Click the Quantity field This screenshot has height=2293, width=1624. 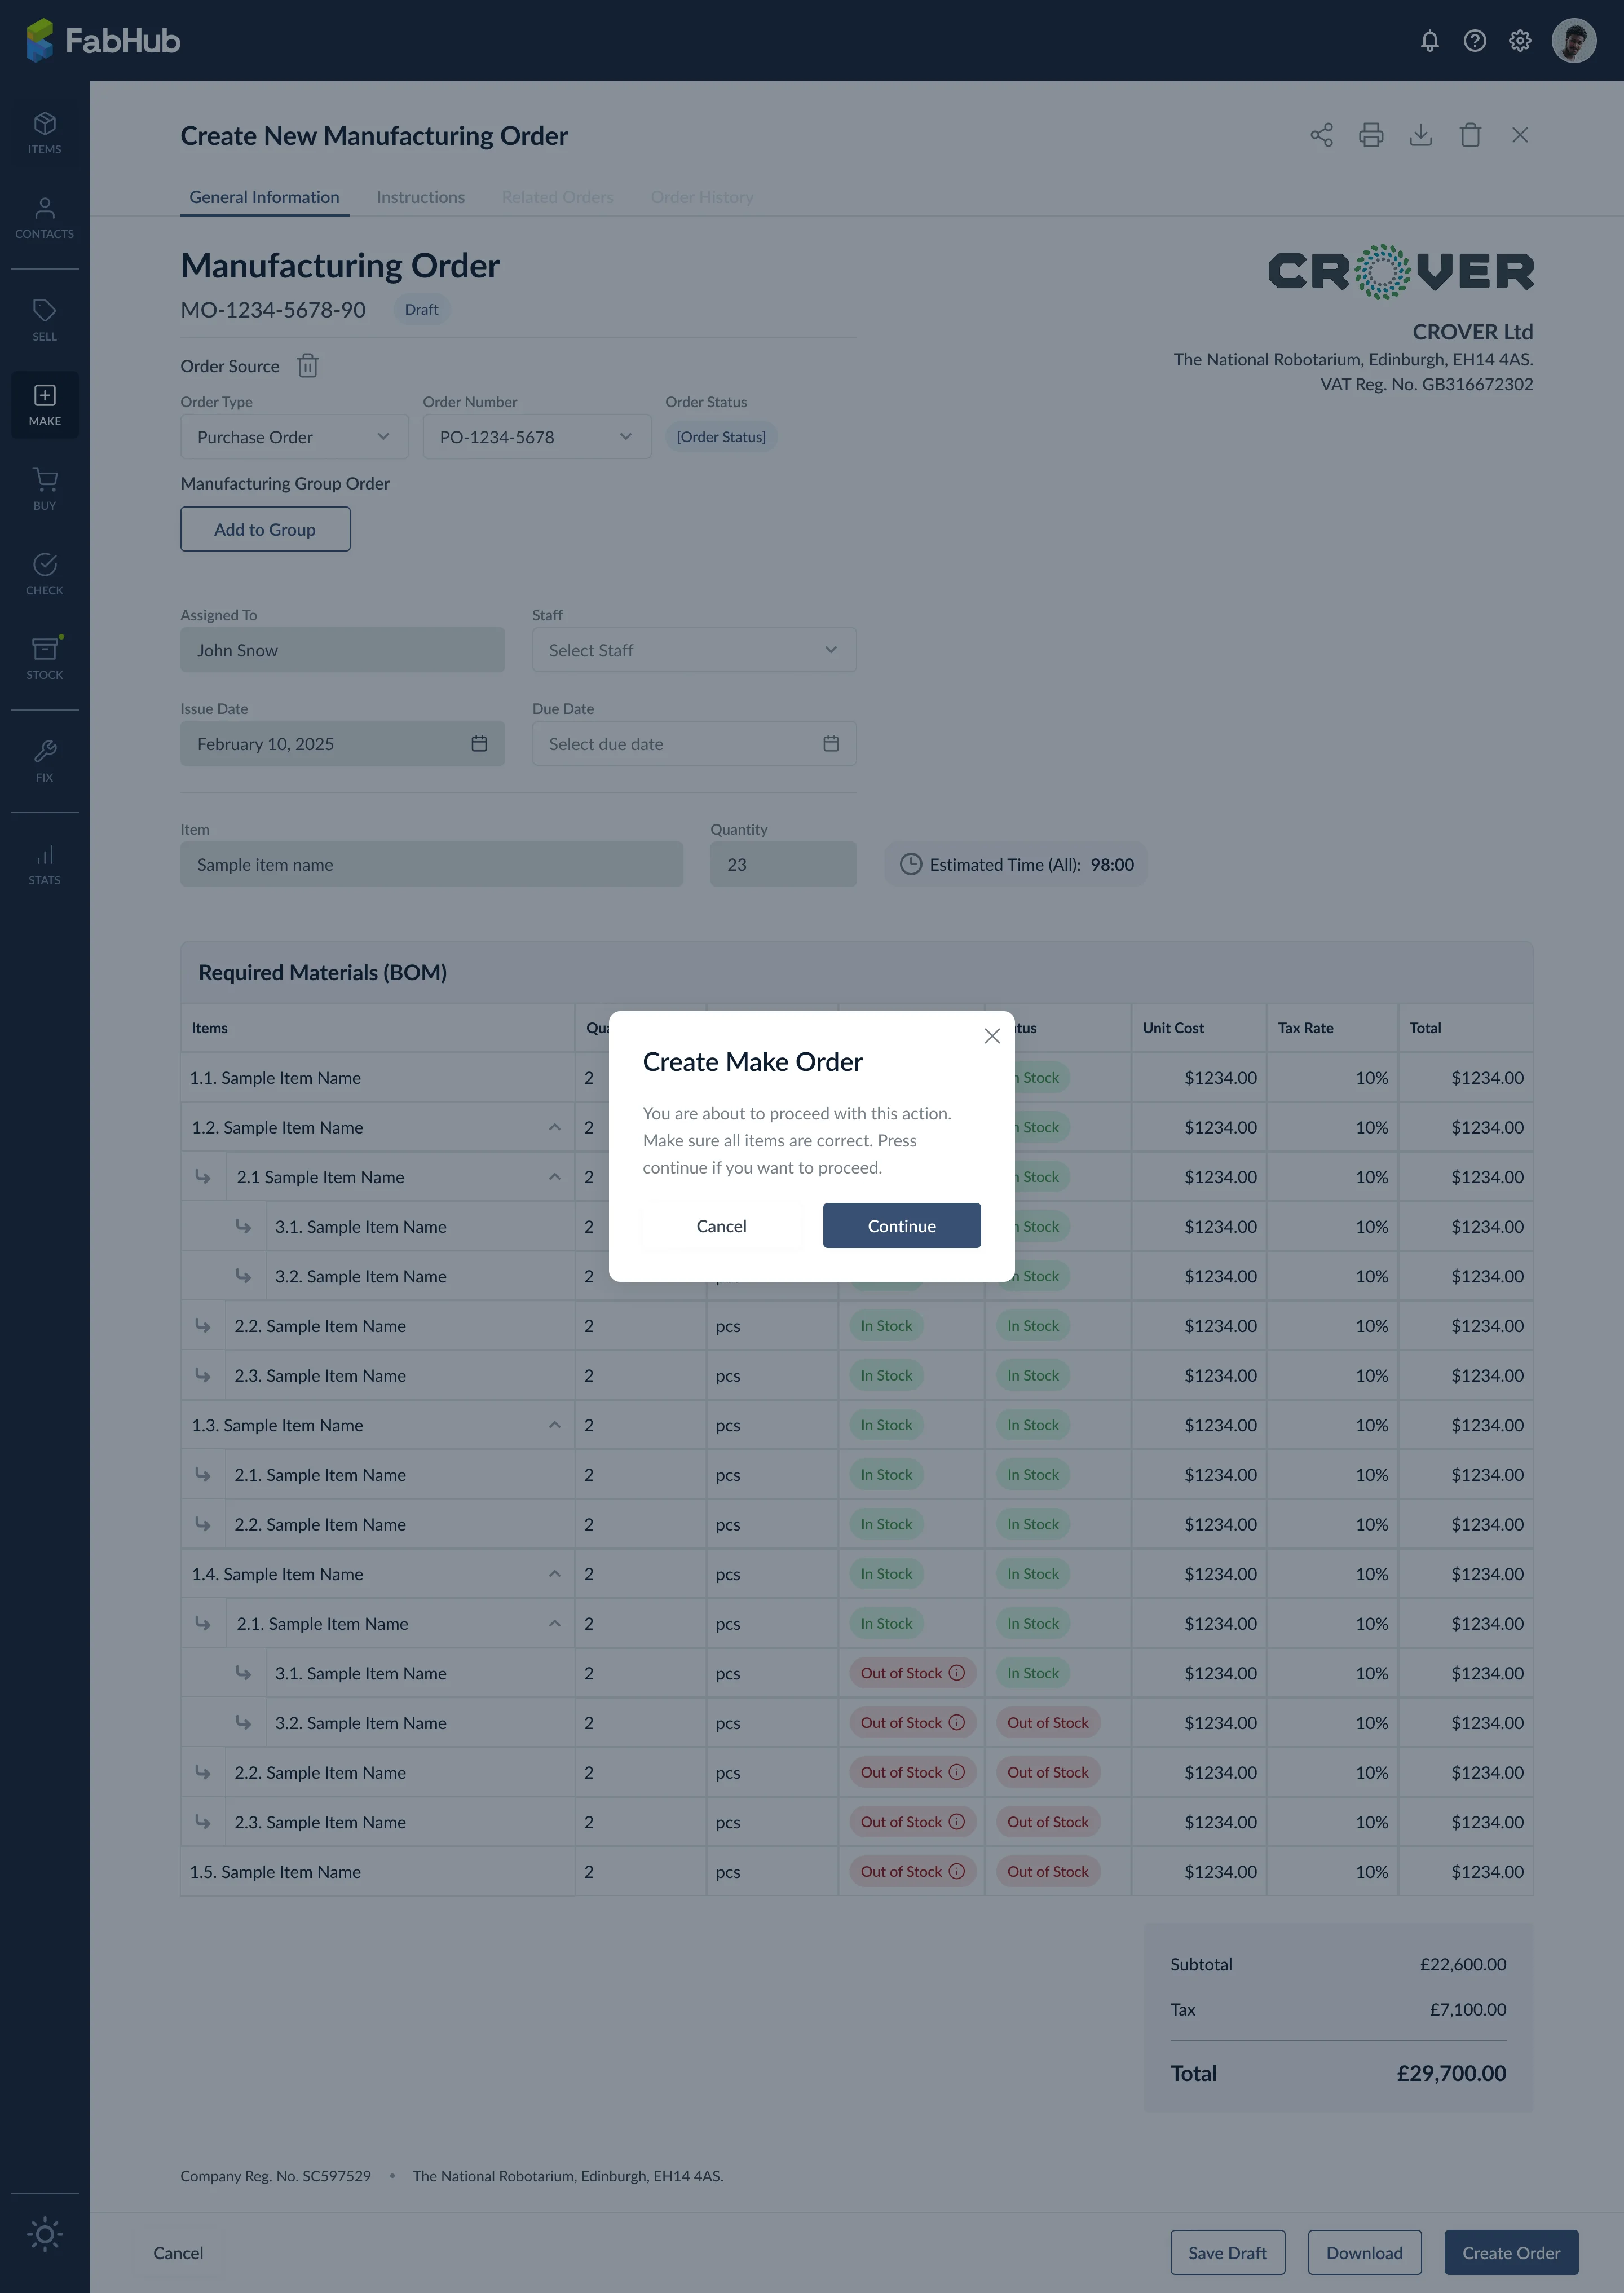pyautogui.click(x=783, y=864)
